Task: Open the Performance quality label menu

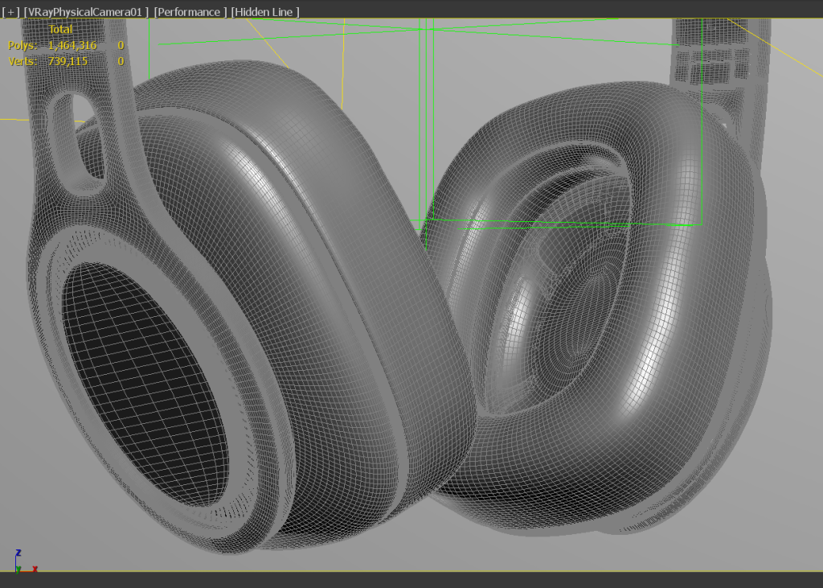Action: (x=190, y=11)
